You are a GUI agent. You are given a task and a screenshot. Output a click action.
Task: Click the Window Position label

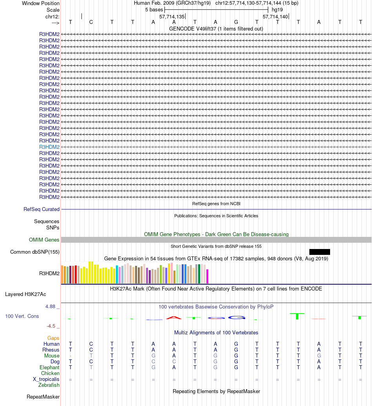coord(41,4)
